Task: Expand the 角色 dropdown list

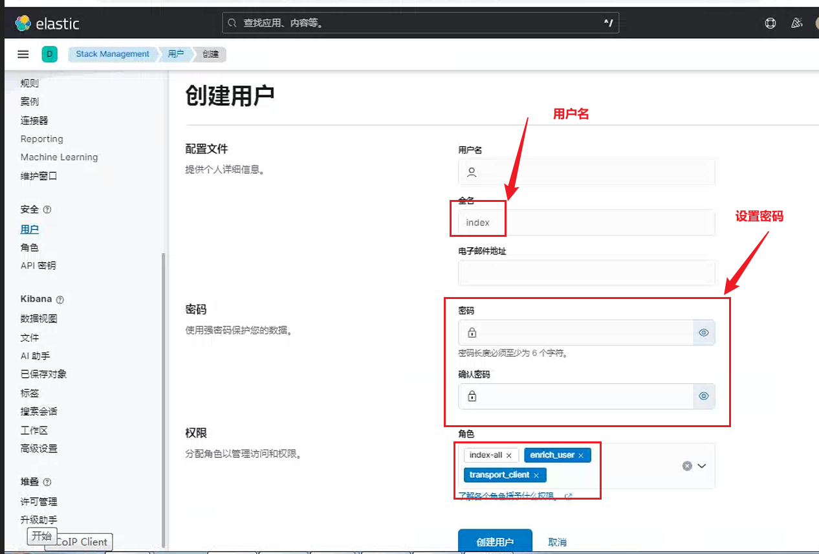Action: click(701, 466)
